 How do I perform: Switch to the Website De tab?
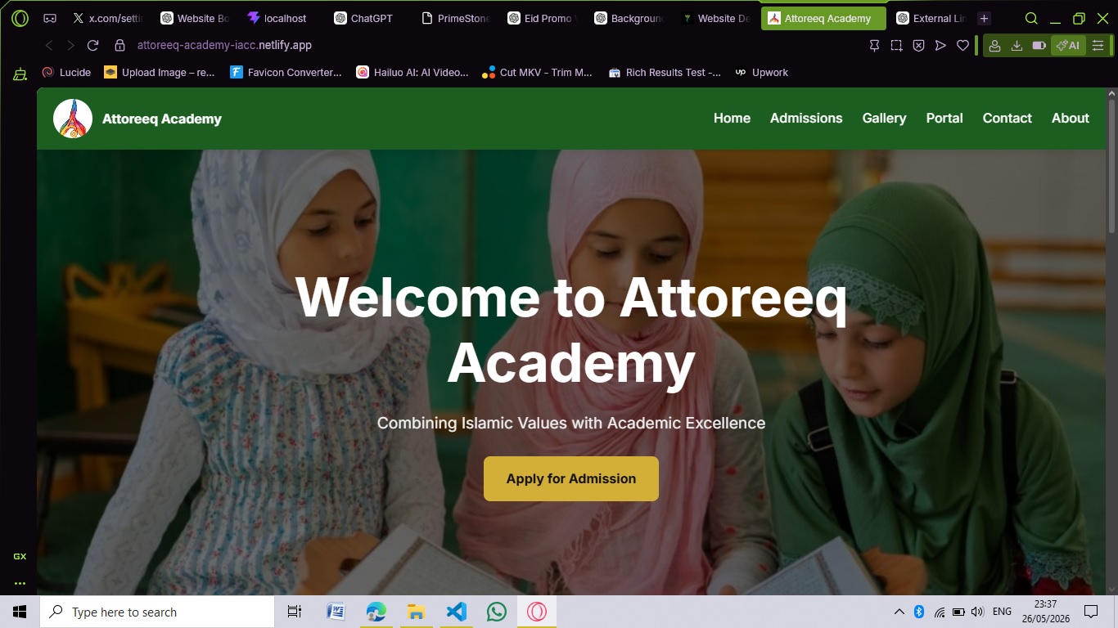click(x=715, y=18)
